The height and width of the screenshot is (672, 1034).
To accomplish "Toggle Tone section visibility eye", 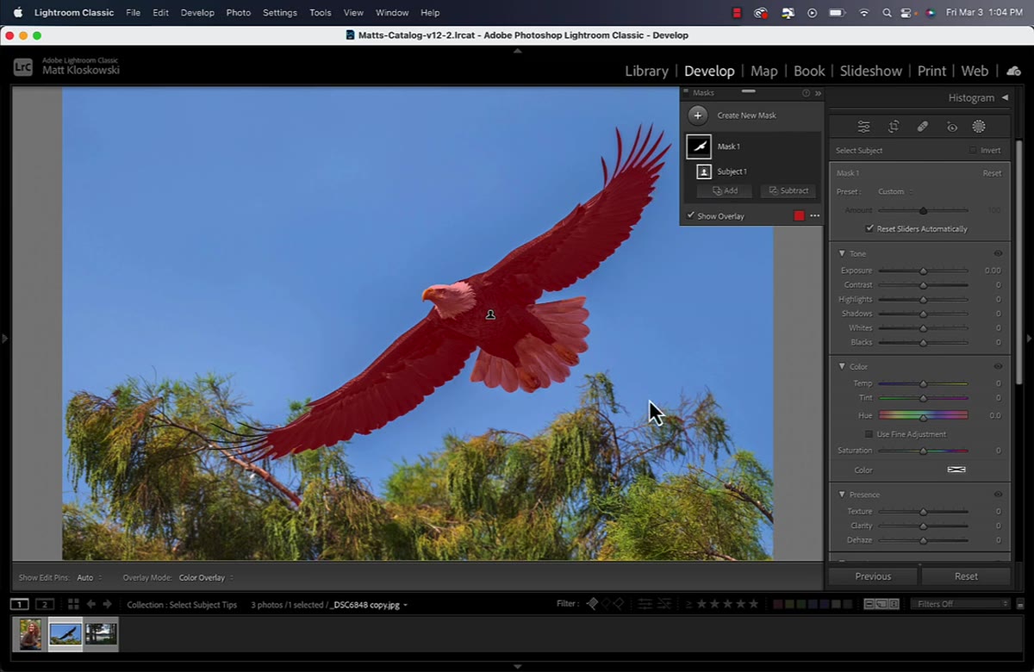I will pyautogui.click(x=998, y=253).
